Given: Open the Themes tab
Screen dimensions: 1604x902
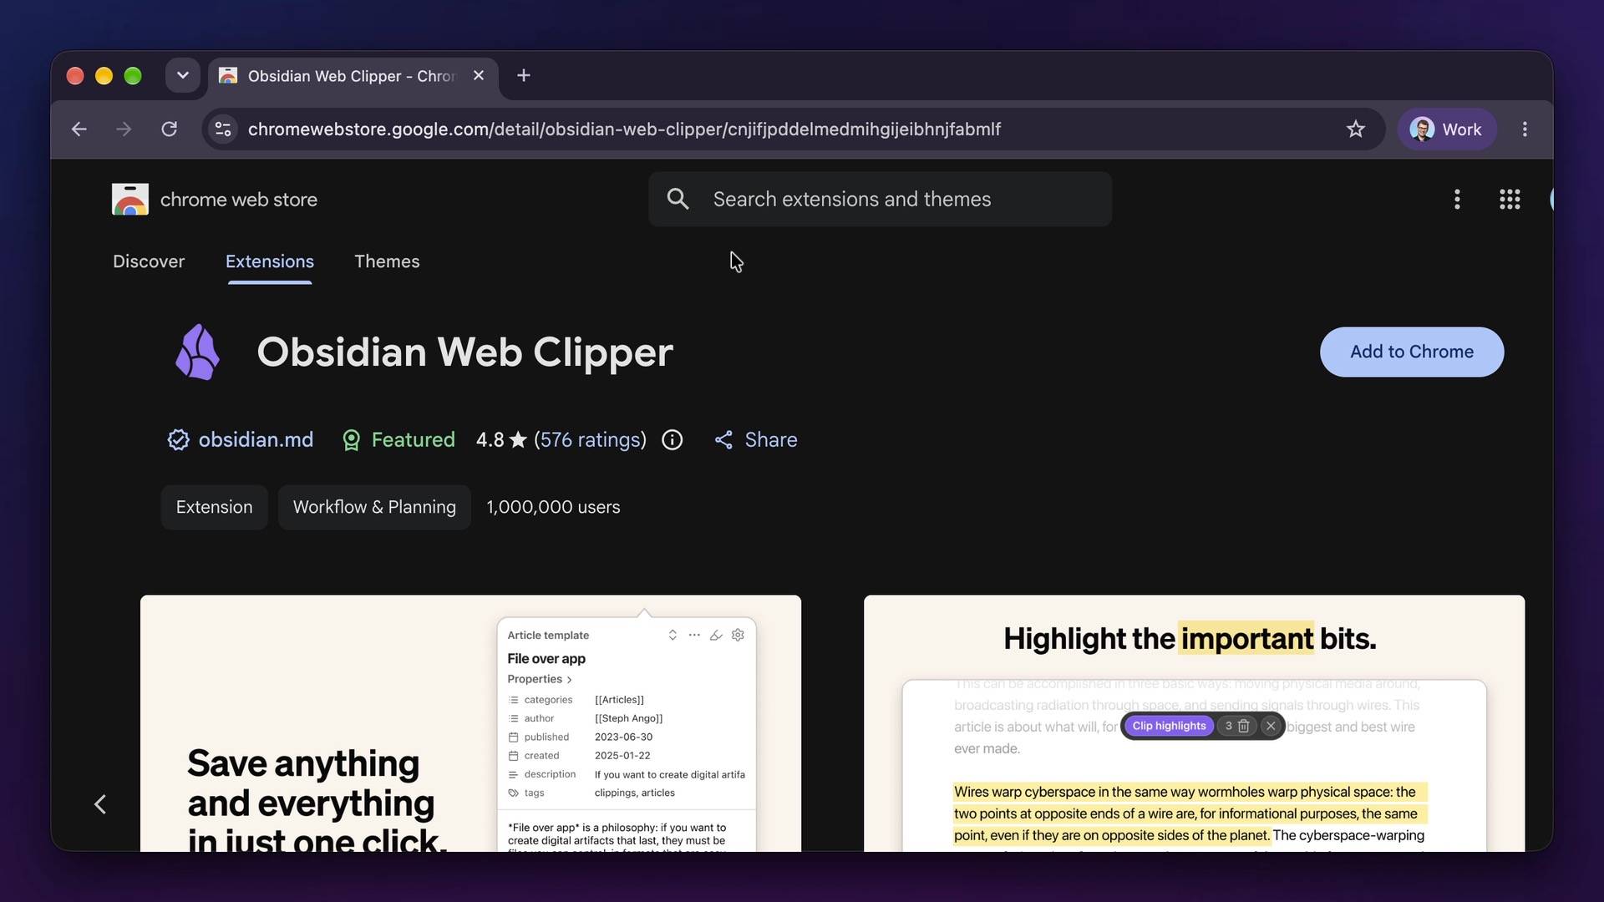Looking at the screenshot, I should pyautogui.click(x=387, y=261).
